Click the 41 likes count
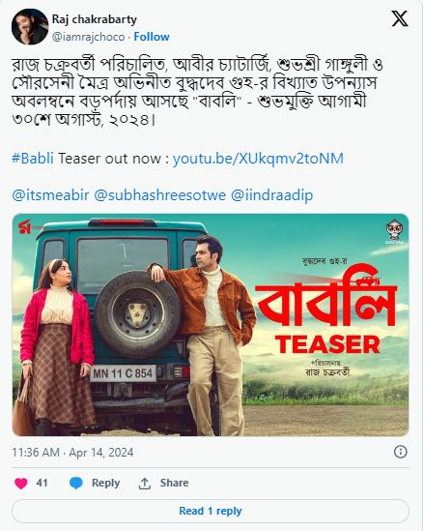This screenshot has height=531, width=424. (42, 483)
